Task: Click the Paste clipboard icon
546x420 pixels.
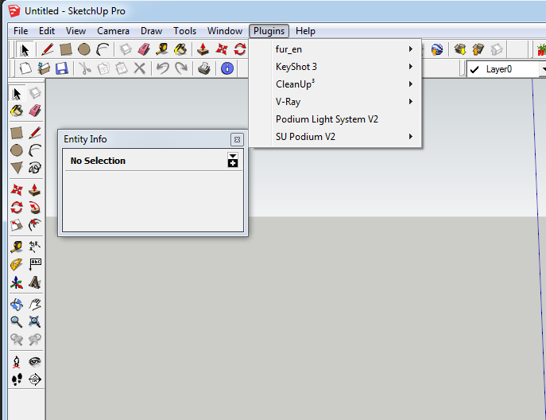Action: 122,68
